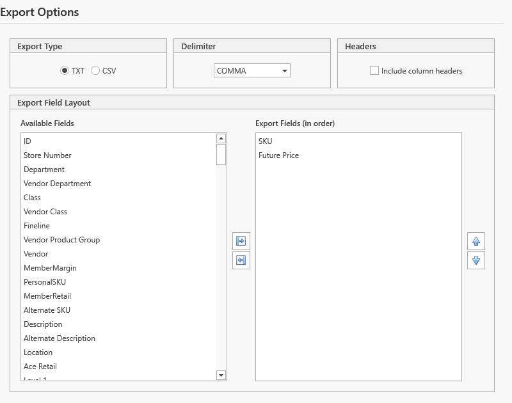Select Description in Available Fields
Image resolution: width=512 pixels, height=403 pixels.
coord(118,324)
